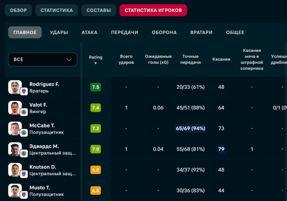Open Rodriguez F. player name link

click(x=44, y=84)
